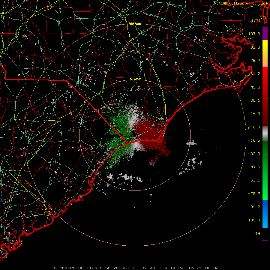The image size is (270, 270).
Task: Click the -0.9 legend value
Action: (x=255, y=127)
